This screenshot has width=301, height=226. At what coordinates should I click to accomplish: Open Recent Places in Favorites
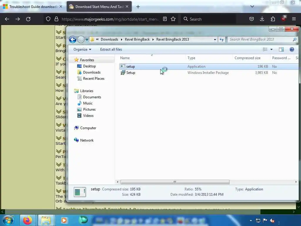click(x=94, y=78)
